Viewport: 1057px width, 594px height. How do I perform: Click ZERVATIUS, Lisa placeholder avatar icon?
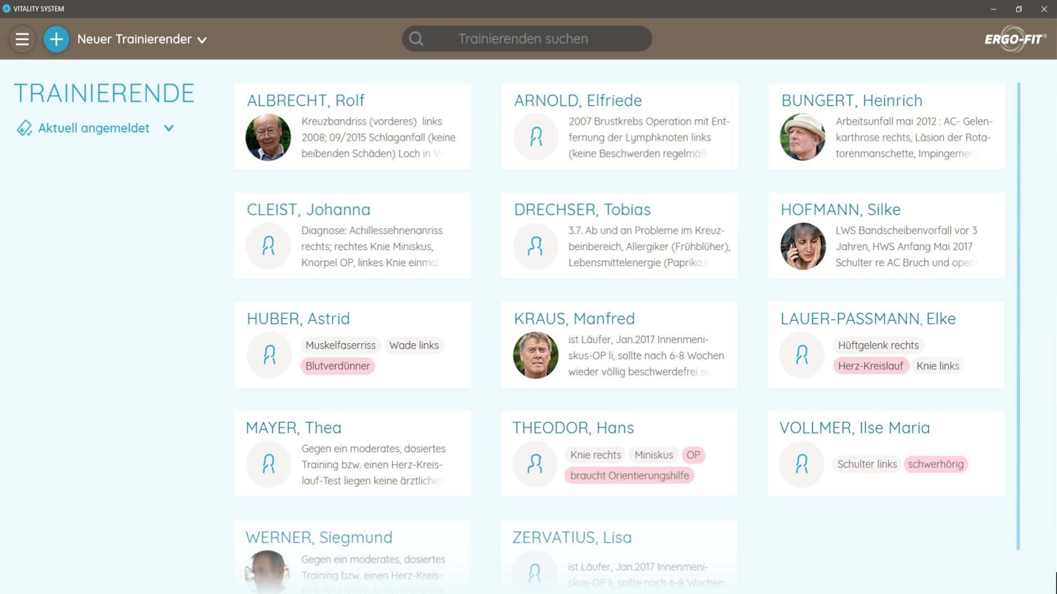(x=535, y=573)
